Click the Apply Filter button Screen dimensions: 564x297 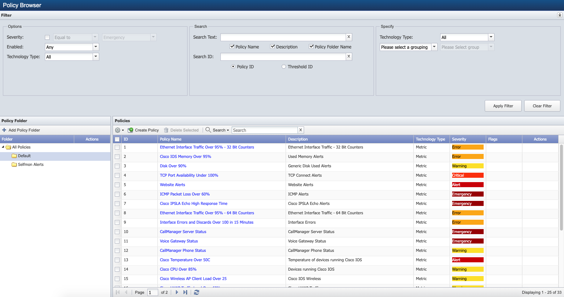[503, 106]
